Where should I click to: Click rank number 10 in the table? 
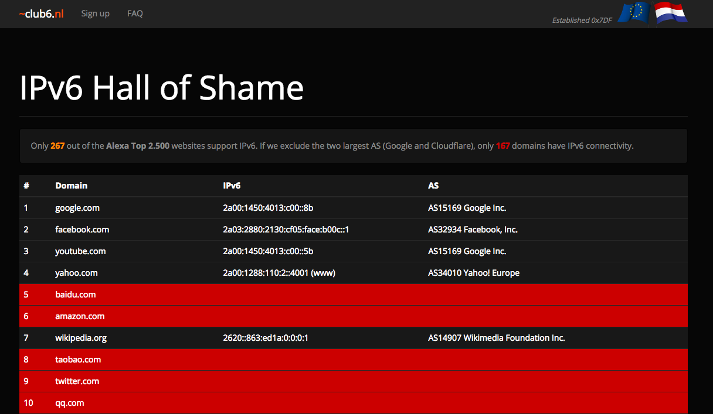pyautogui.click(x=28, y=403)
